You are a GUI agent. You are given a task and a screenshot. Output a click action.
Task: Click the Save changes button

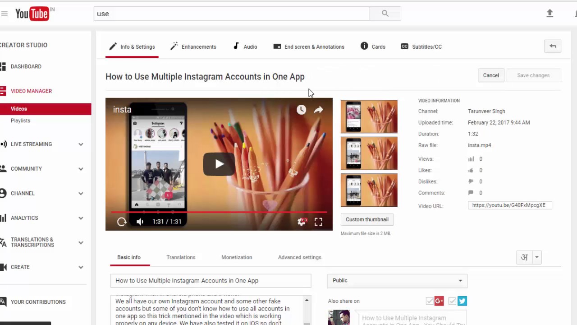[x=533, y=75]
